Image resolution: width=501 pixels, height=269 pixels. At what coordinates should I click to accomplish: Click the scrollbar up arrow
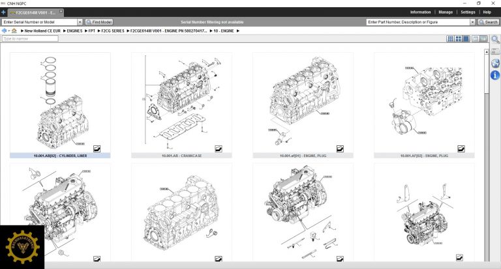(x=487, y=51)
